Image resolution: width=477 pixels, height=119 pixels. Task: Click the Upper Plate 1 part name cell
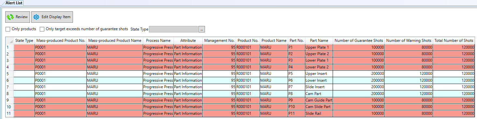[319, 47]
